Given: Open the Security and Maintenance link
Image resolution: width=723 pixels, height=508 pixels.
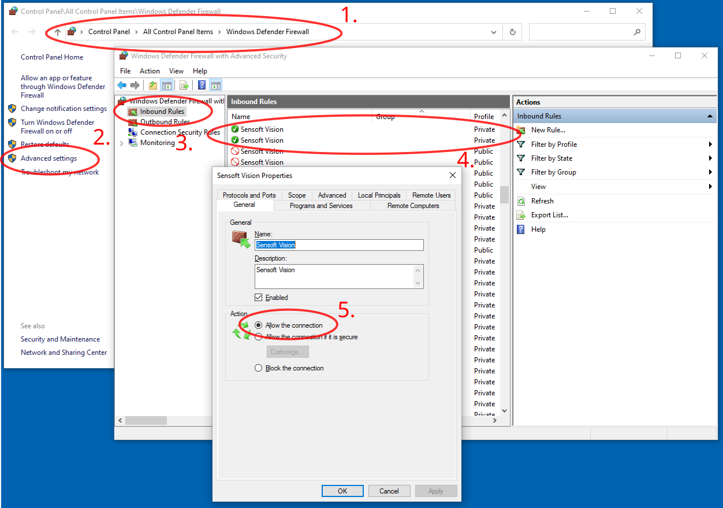Looking at the screenshot, I should point(60,339).
